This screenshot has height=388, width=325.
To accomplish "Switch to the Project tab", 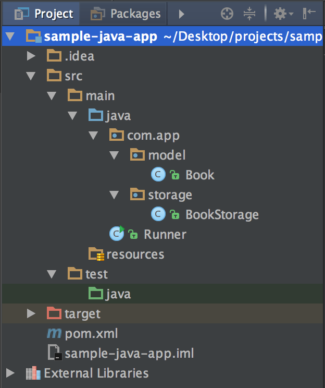I will click(x=41, y=14).
